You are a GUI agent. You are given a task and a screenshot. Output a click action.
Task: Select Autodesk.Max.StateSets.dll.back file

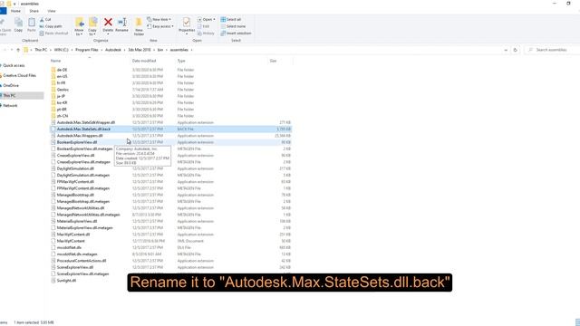coord(84,129)
